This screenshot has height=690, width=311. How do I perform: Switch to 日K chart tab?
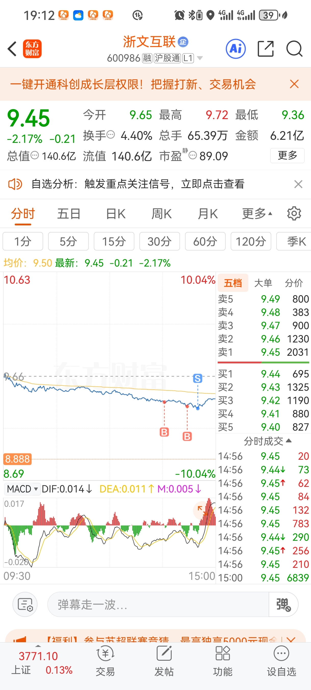click(x=115, y=214)
